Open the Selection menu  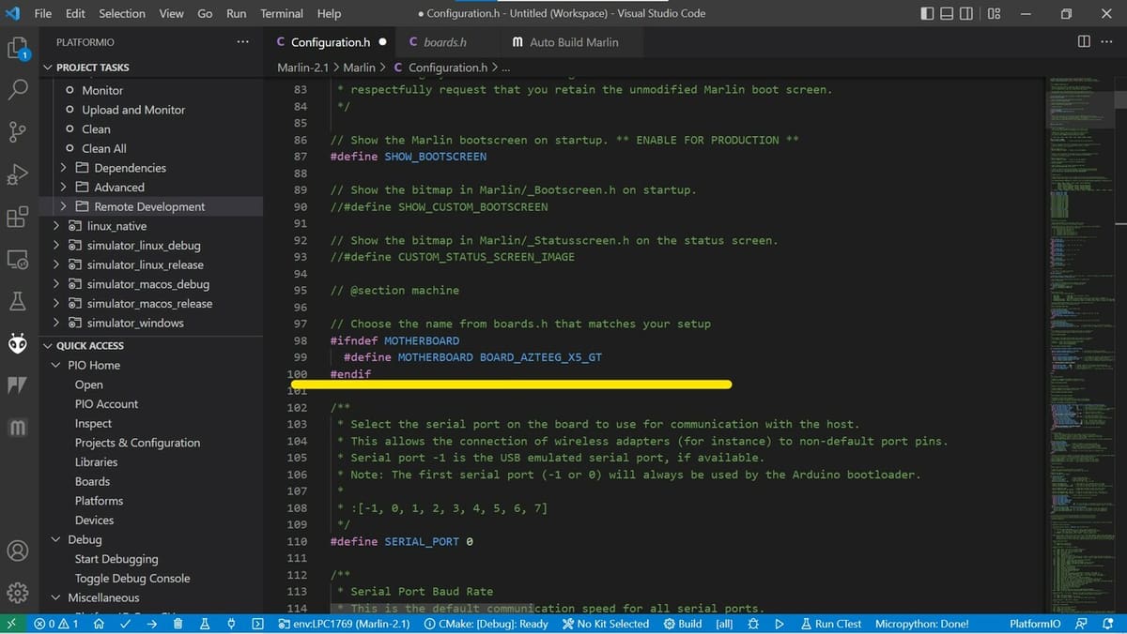(x=122, y=14)
